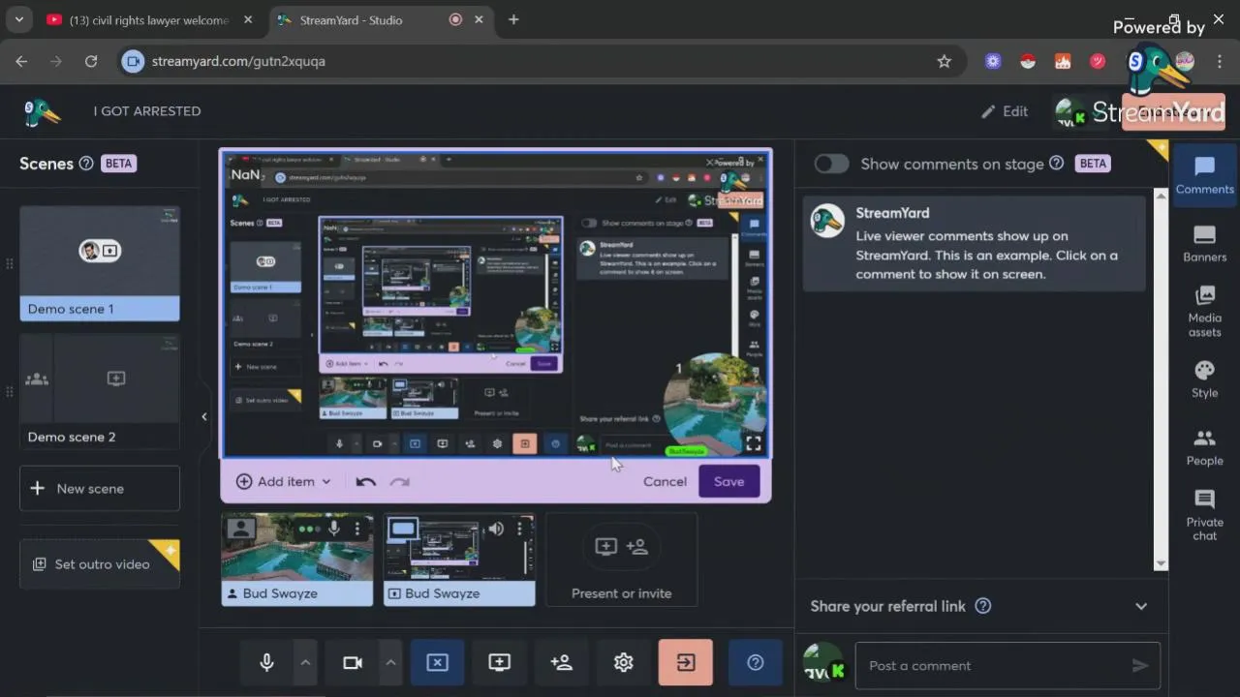Screen dimensions: 1240x697
Task: Collapse the Scenes sidebar arrow
Action: (x=204, y=416)
